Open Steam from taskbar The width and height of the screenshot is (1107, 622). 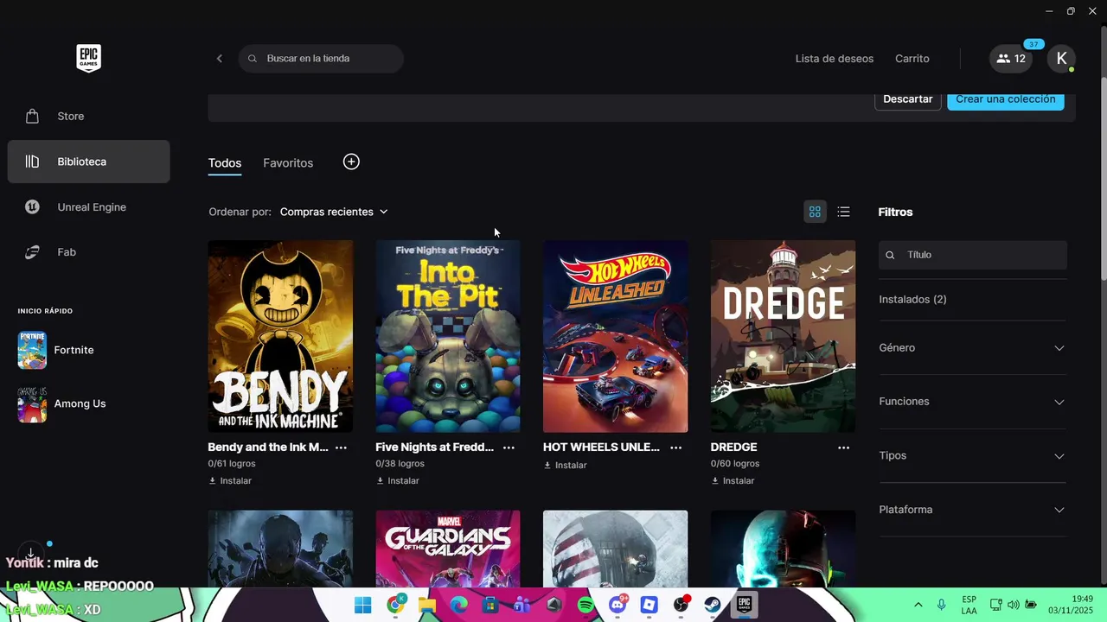713,606
